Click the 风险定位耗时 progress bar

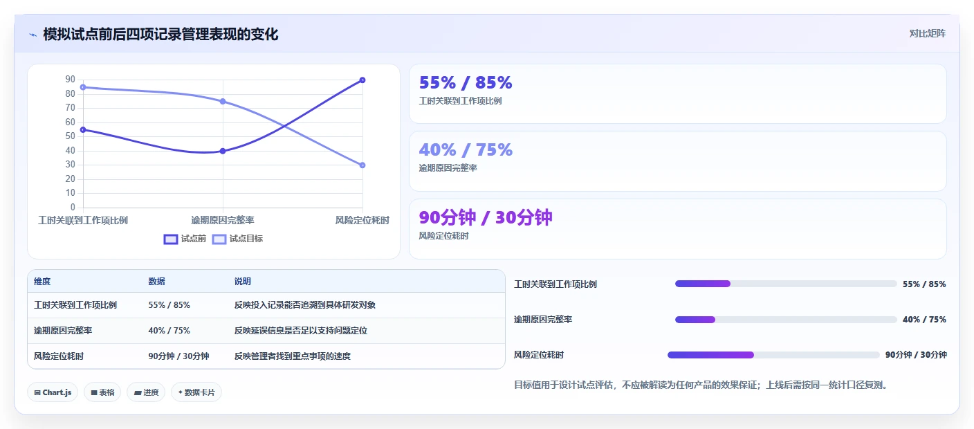click(773, 355)
